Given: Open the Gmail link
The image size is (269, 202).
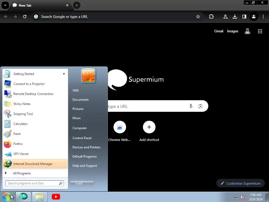Looking at the screenshot, I should coord(219,31).
